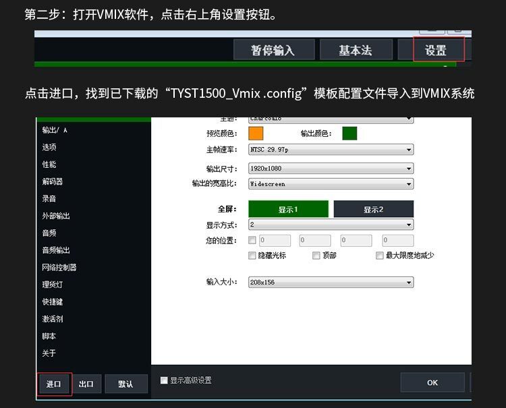Open the 输出的宽高比 Widescreen dropdown
The width and height of the screenshot is (506, 408).
point(331,184)
